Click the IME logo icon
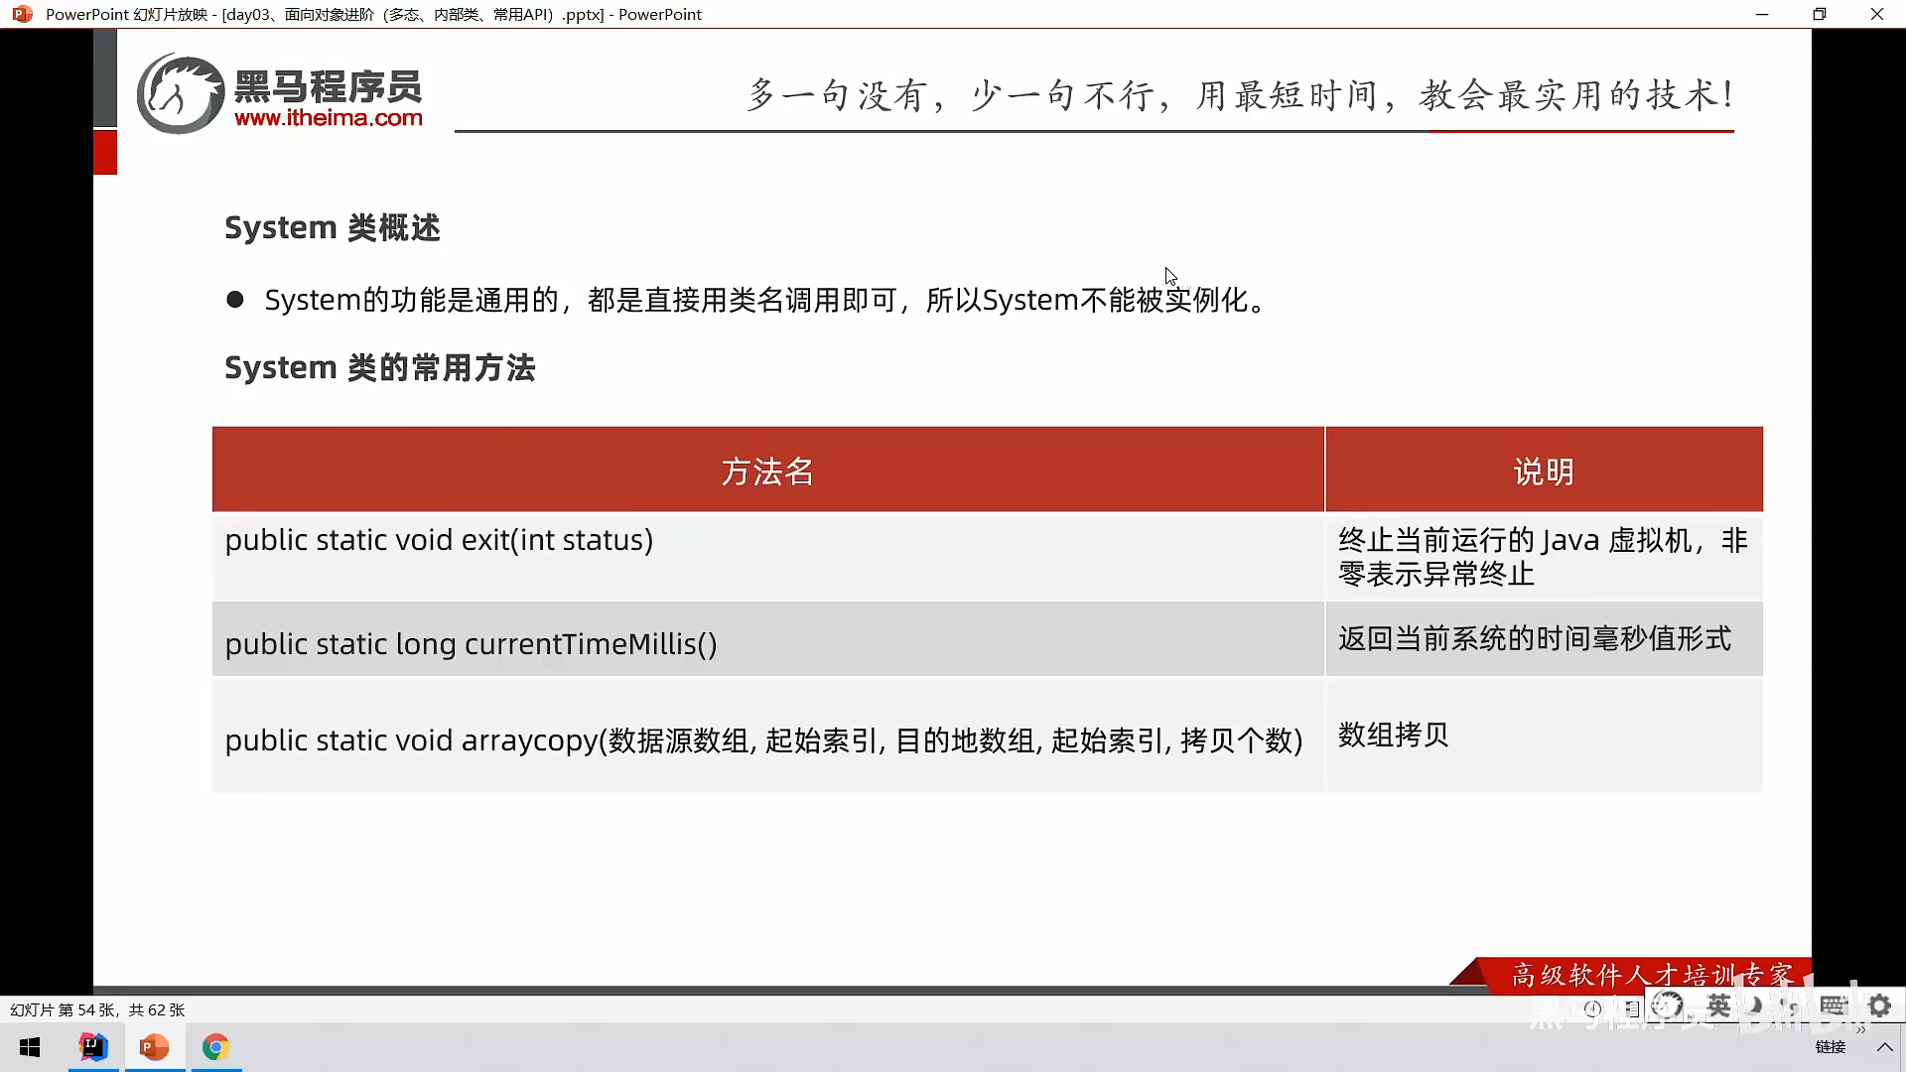 coord(1668,1006)
